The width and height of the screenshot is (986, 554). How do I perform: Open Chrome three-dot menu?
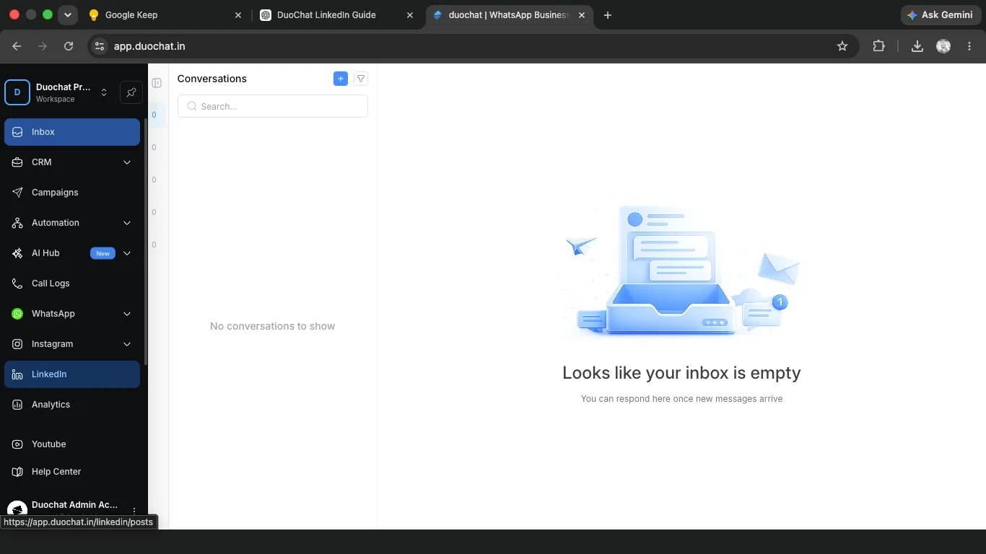coord(969,46)
